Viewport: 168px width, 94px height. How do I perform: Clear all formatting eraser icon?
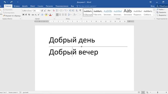(54, 10)
